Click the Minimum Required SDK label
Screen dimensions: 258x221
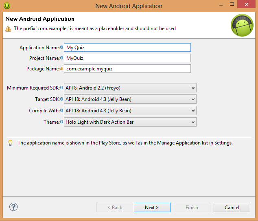click(33, 88)
